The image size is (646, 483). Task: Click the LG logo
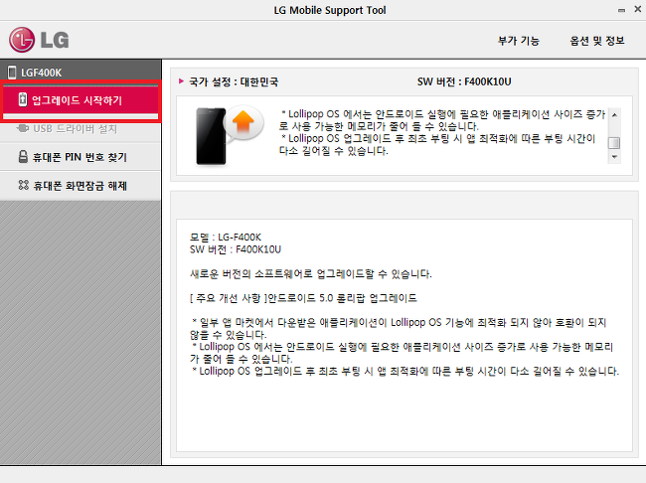pos(39,40)
